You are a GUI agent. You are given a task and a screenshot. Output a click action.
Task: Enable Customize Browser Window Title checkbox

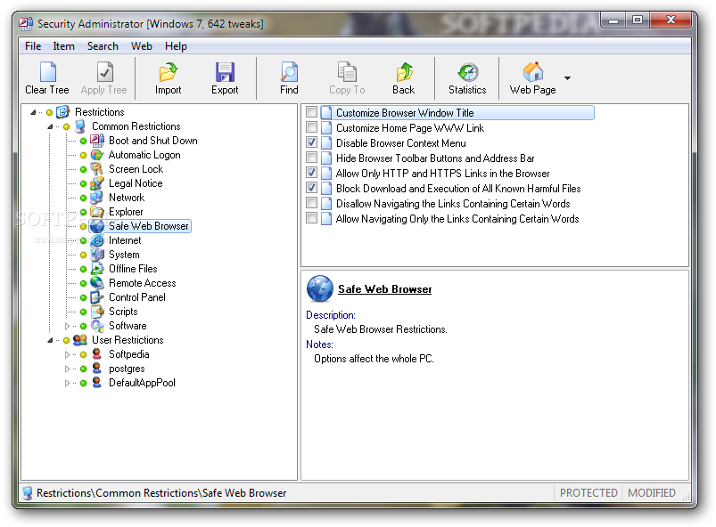click(311, 111)
